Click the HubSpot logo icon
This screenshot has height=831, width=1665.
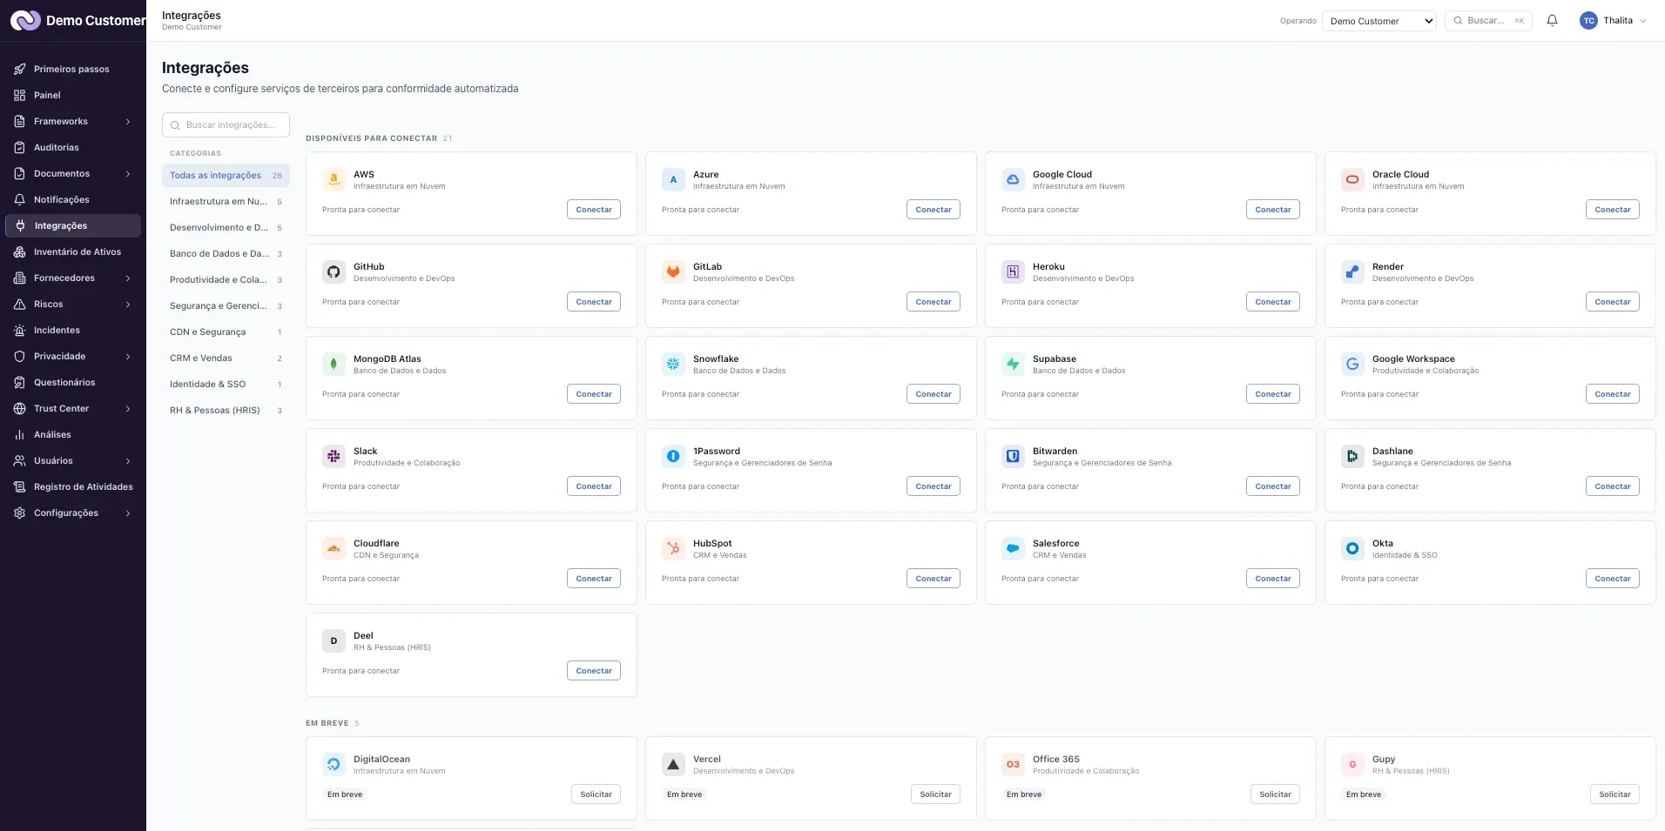(673, 549)
